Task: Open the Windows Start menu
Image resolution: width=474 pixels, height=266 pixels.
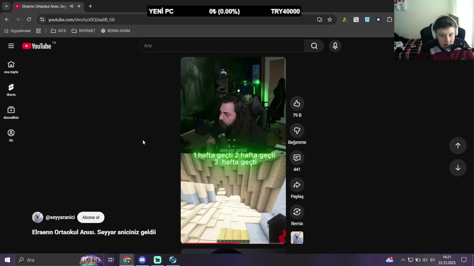Action: 7,260
